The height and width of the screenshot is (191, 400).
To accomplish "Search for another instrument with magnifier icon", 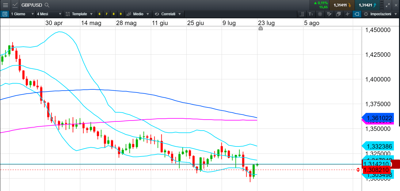I will coord(47,5).
